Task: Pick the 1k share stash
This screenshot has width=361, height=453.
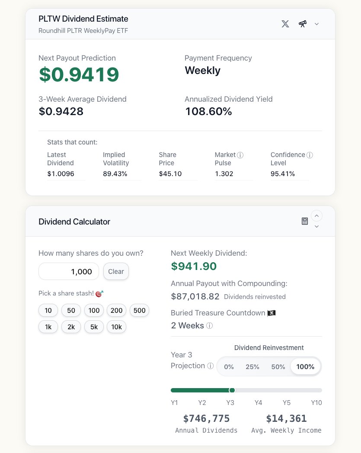Action: pyautogui.click(x=48, y=327)
